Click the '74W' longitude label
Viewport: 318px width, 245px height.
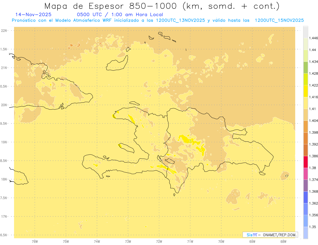pyautogui.click(x=97, y=241)
